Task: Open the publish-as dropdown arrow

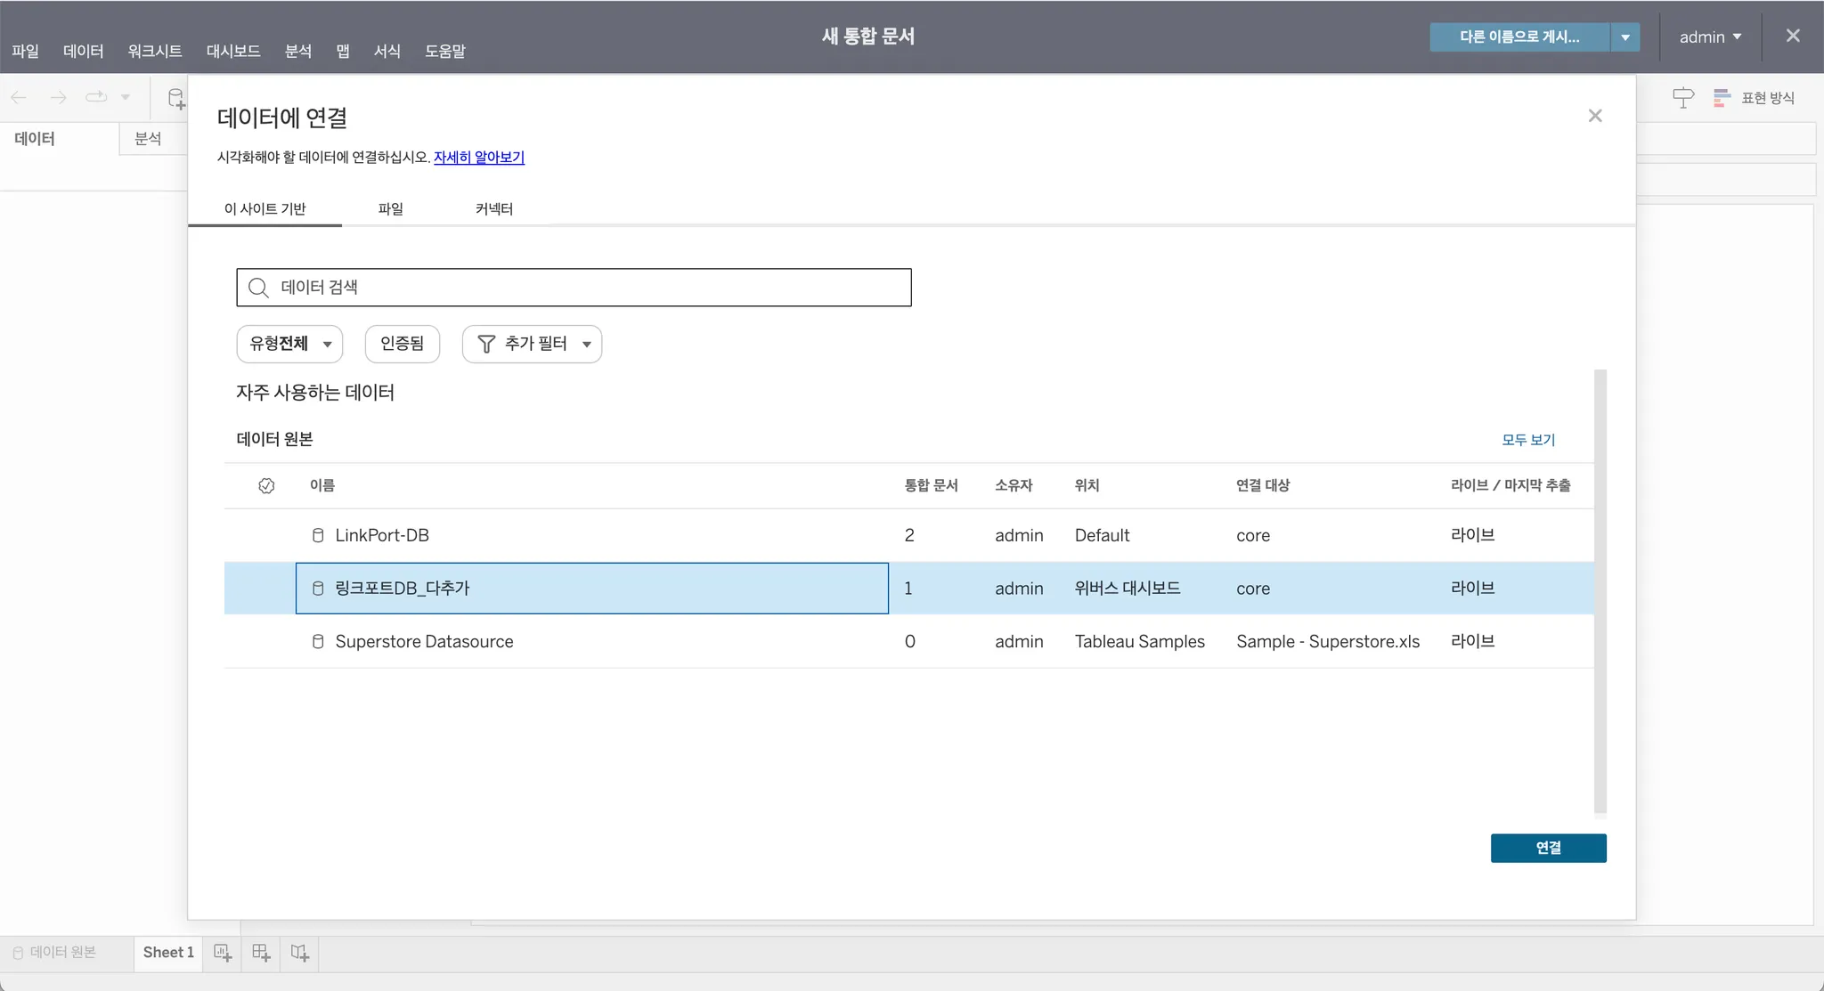Action: click(1625, 37)
